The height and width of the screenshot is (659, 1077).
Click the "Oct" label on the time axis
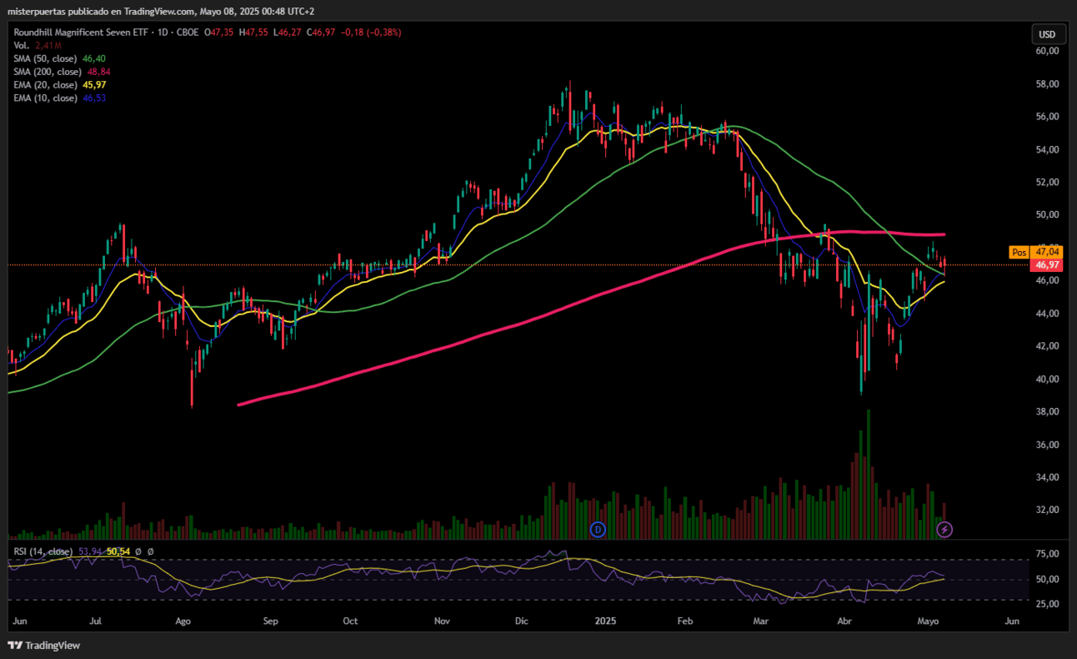click(350, 621)
